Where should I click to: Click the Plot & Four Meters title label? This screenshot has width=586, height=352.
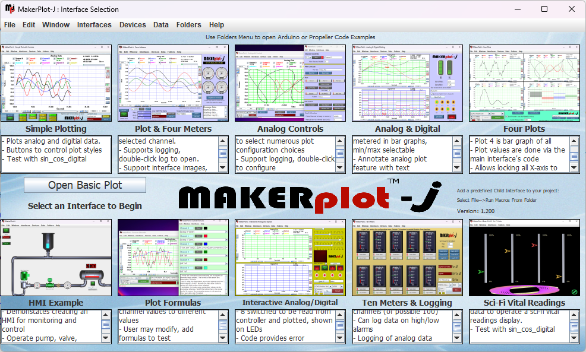coord(173,129)
